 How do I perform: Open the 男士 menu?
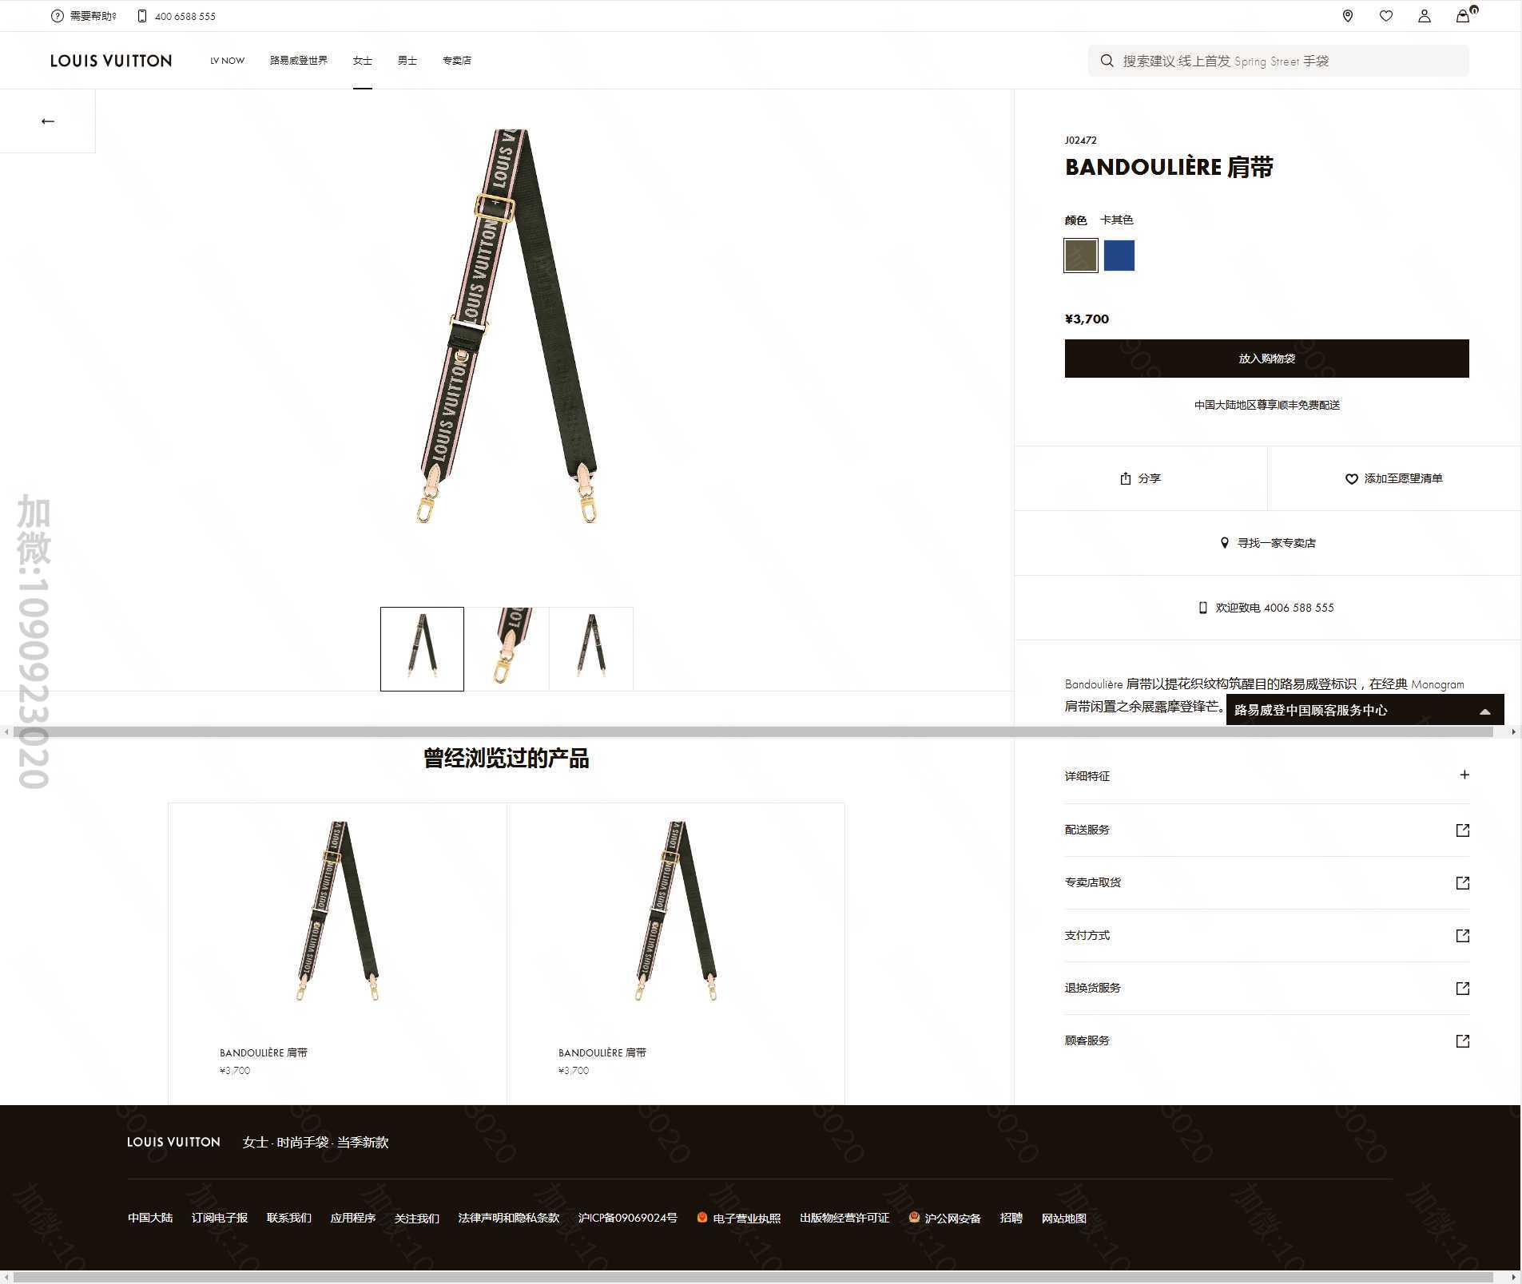407,61
